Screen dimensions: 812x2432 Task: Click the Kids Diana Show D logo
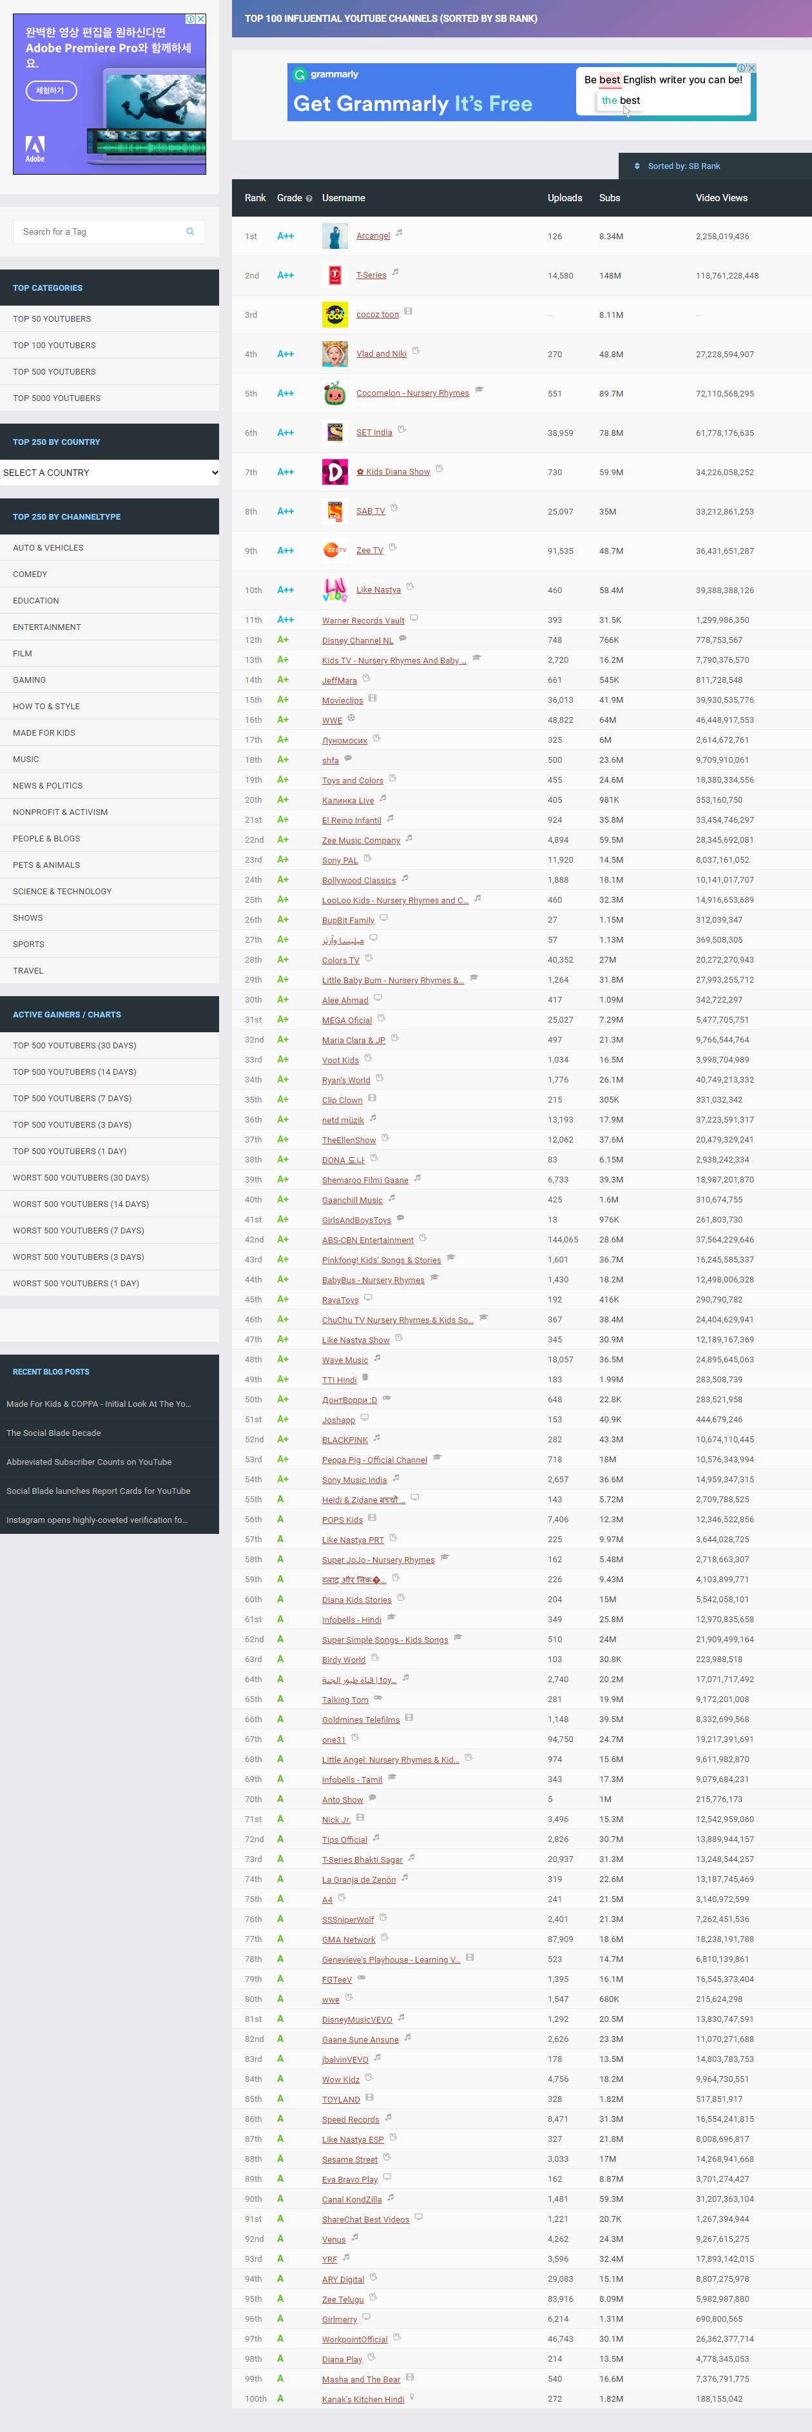[x=334, y=472]
